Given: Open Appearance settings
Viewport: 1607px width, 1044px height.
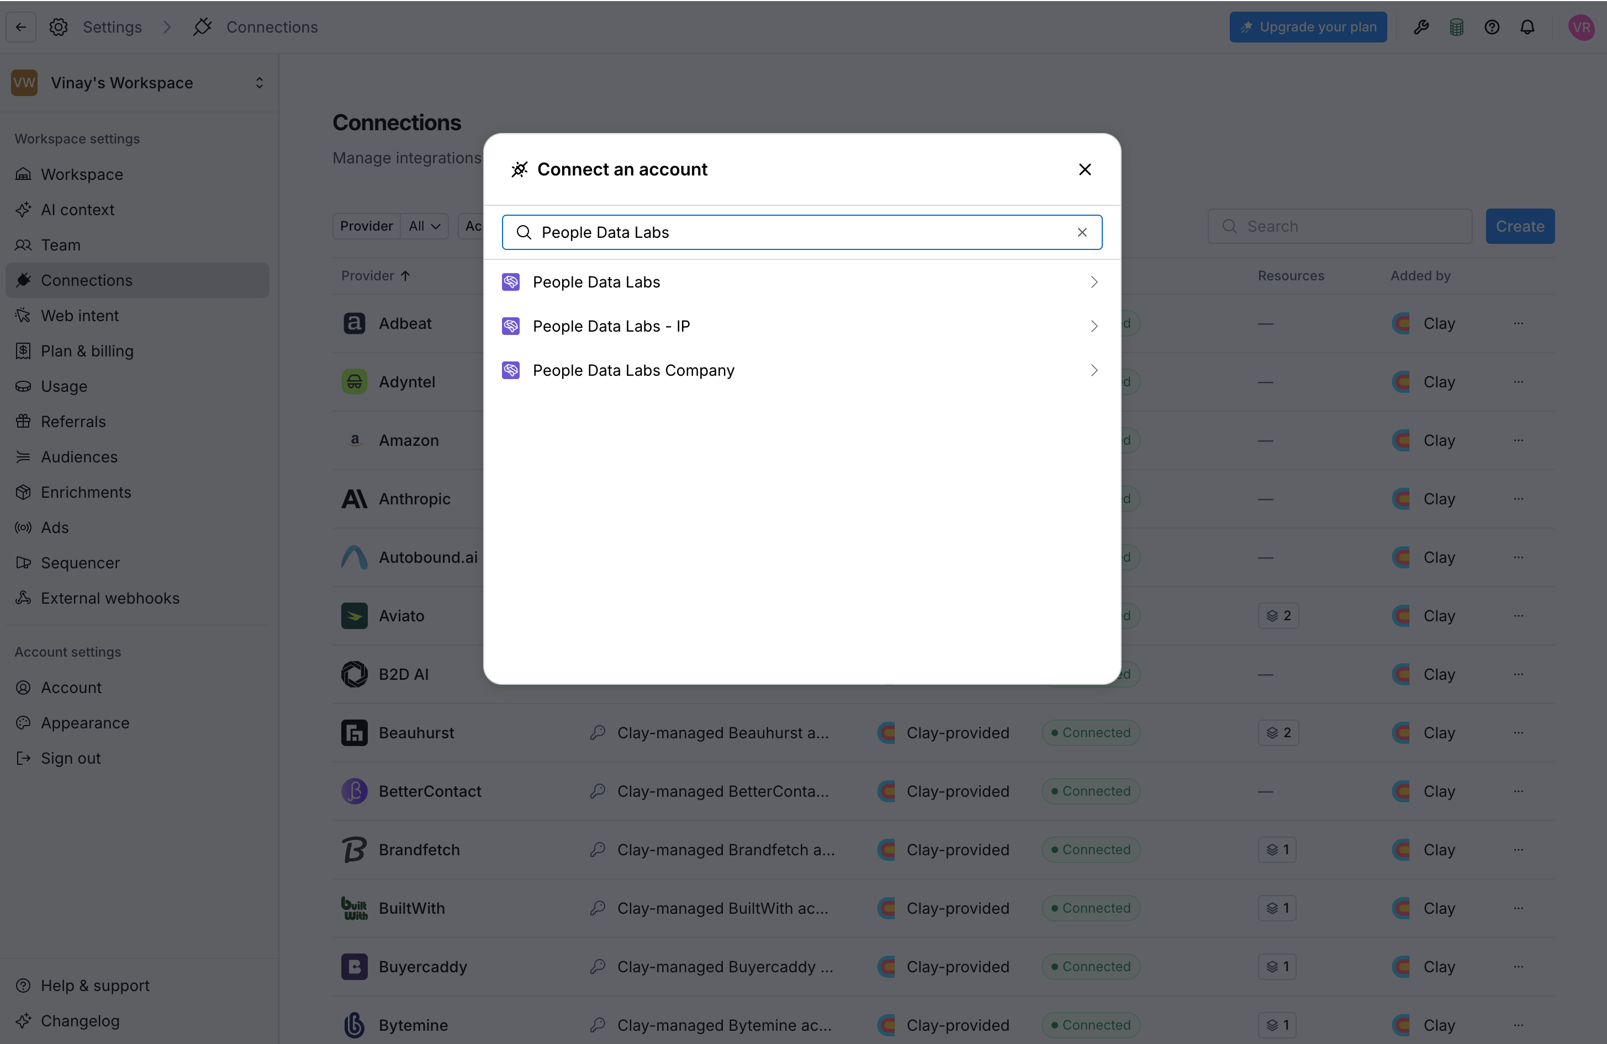Looking at the screenshot, I should 138,723.
